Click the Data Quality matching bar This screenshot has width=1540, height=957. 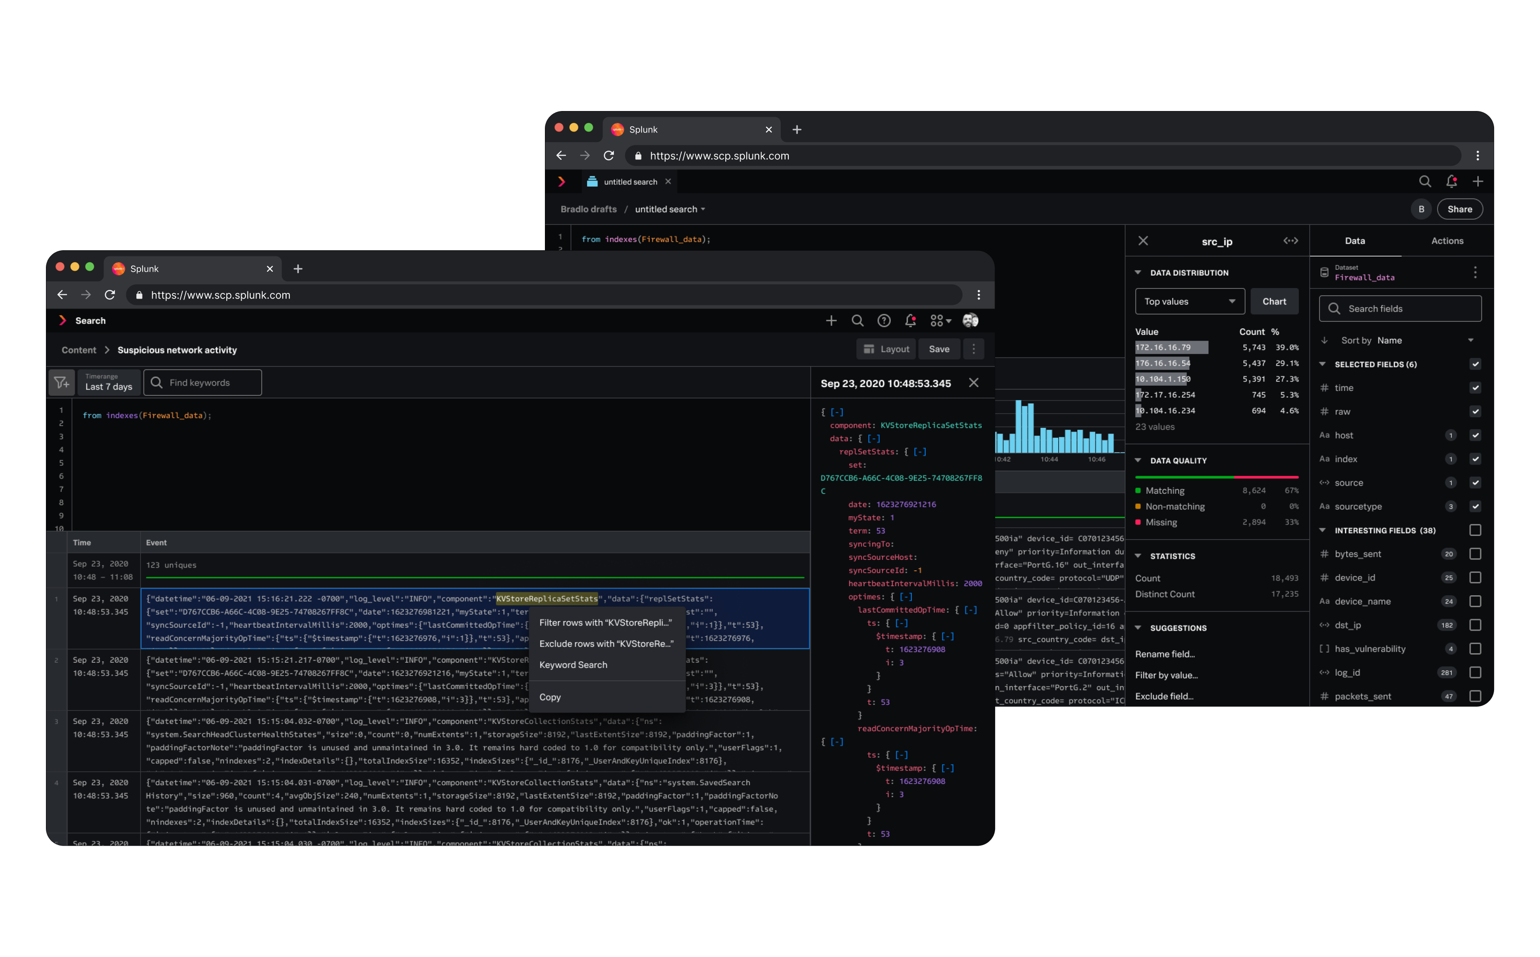coord(1185,477)
